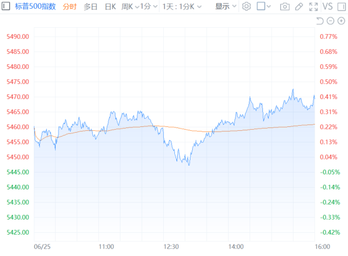Image resolution: width=348 pixels, height=256 pixels.
Task: Select the 日K daily candlestick view
Action: [x=110, y=6]
